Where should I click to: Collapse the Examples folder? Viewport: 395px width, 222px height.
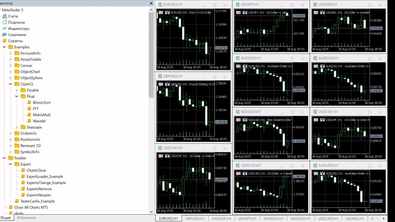click(4, 47)
